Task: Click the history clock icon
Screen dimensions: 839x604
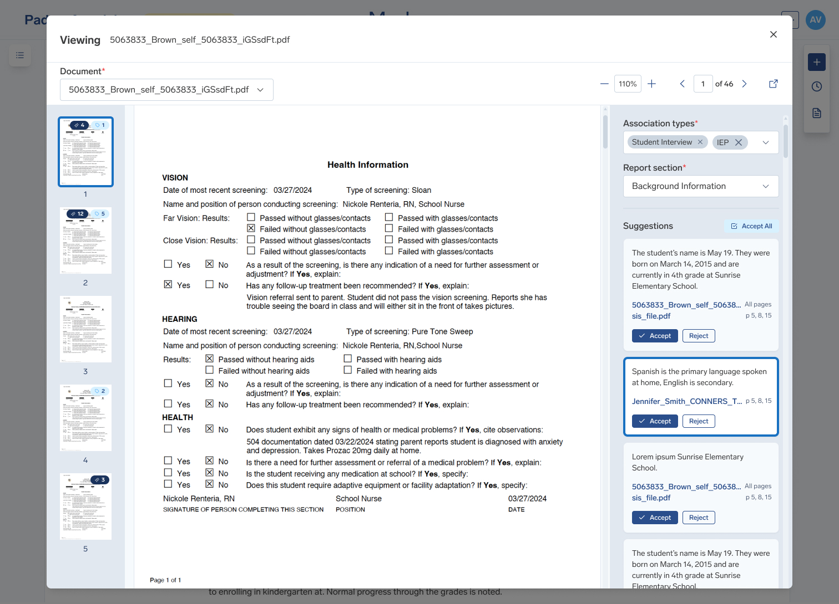Action: 816,86
